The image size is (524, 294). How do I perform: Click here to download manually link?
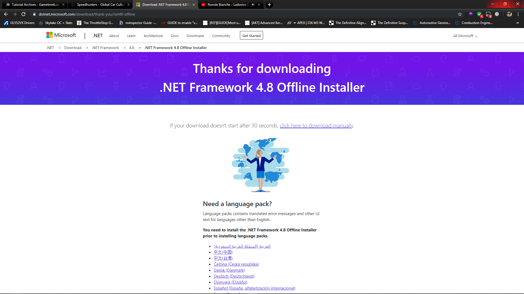coord(316,125)
